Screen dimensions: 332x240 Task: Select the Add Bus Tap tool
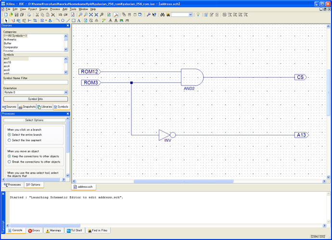tap(29, 21)
